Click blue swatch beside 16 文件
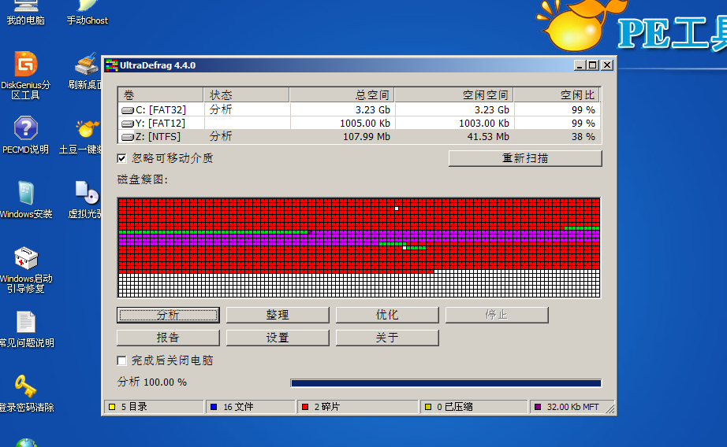The height and width of the screenshot is (447, 727). (214, 407)
